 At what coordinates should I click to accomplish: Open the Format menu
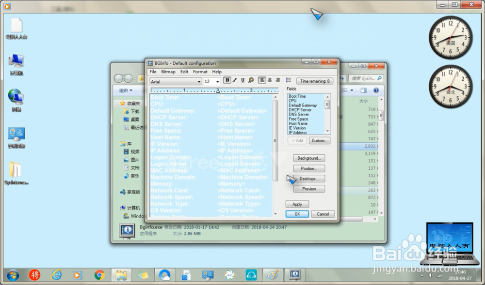200,72
